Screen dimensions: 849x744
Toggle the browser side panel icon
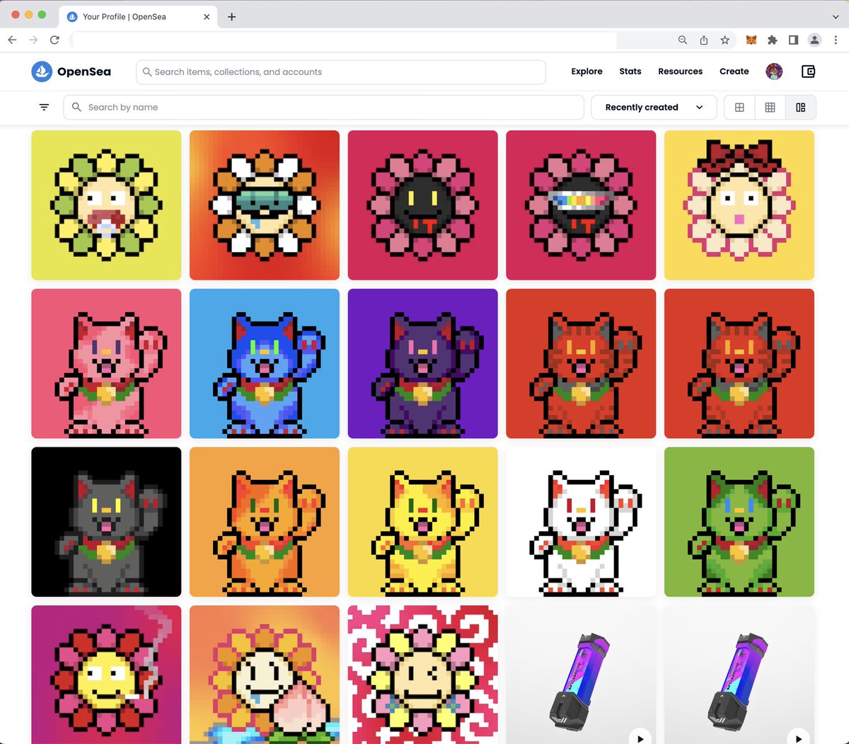[794, 40]
